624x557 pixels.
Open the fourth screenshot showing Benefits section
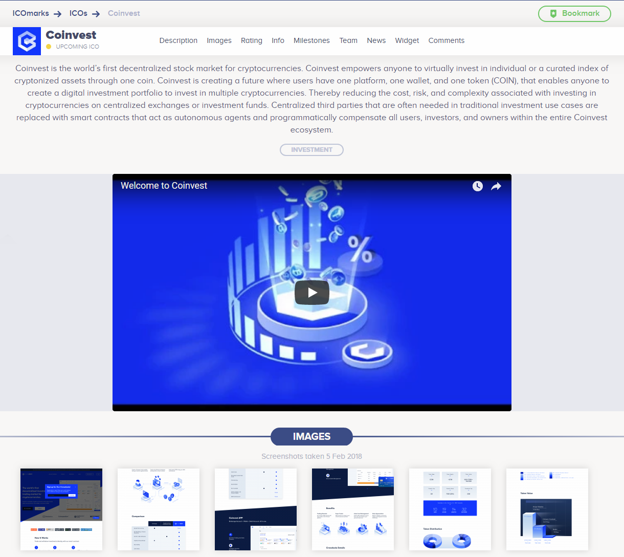353,509
